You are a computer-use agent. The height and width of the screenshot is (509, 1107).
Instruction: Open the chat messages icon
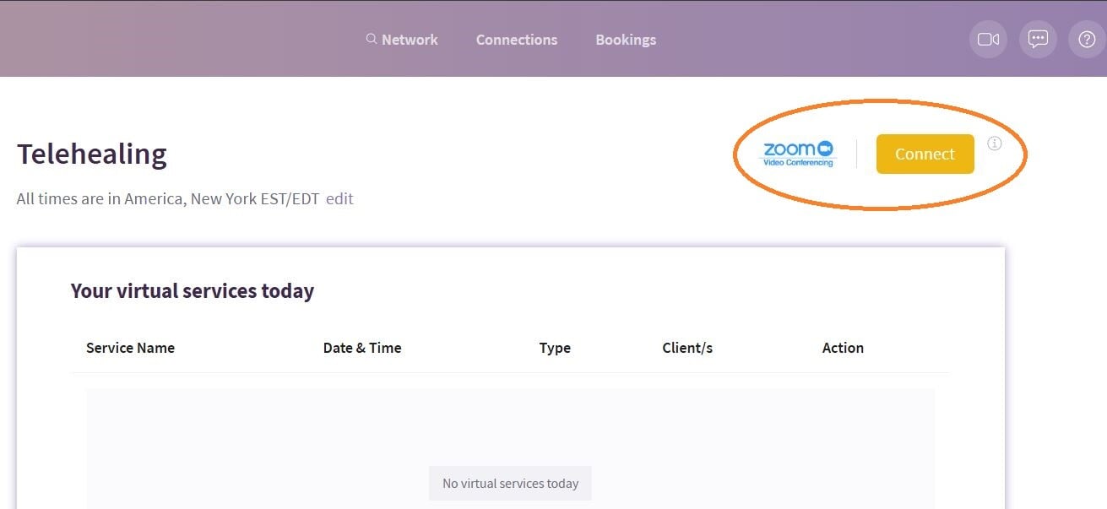1038,39
